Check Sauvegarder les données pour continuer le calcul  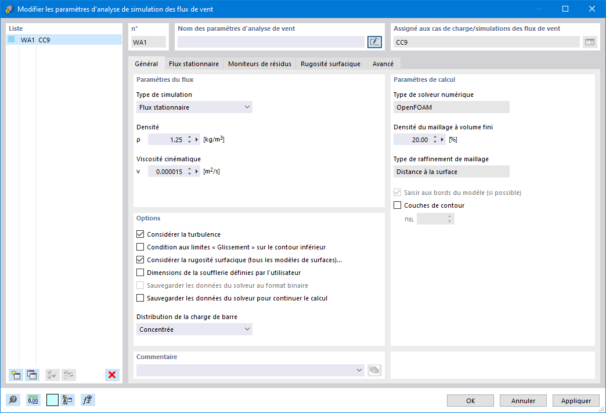tap(140, 298)
